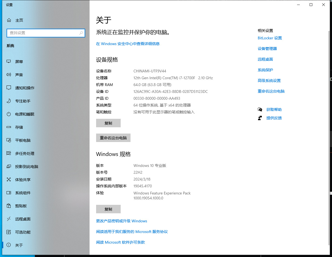Viewport: 332px width, 257px height.
Task: Click the 多任务处理 multitasking icon
Action: point(9,153)
